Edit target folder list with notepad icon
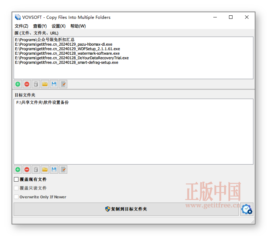This screenshot has height=236, width=267. [x=63, y=170]
